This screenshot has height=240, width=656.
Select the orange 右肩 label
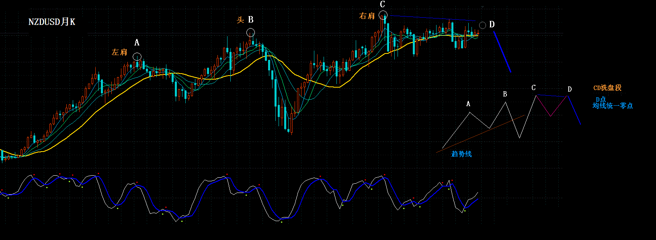[367, 16]
